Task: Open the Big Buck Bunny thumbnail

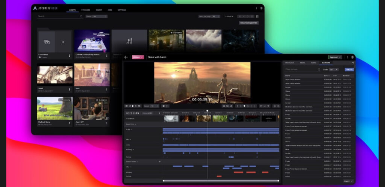Action: click(55, 108)
